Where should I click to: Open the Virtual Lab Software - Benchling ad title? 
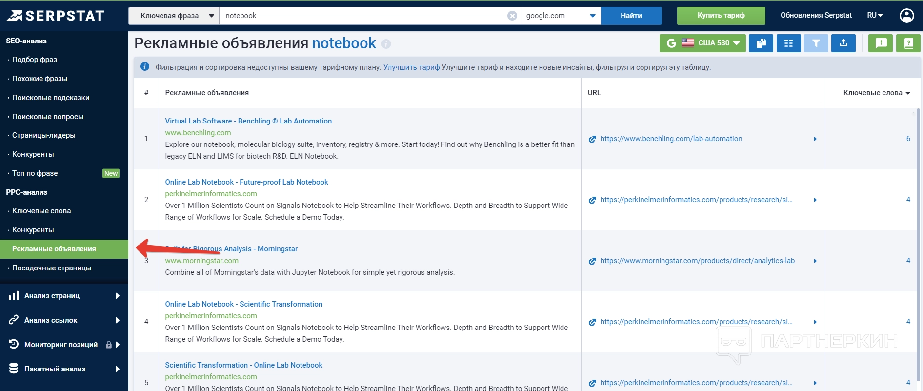click(x=248, y=121)
